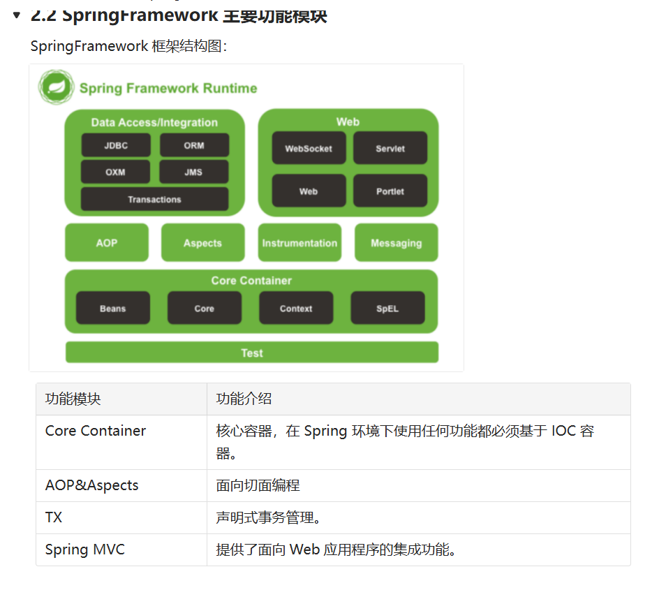The width and height of the screenshot is (666, 590).
Task: Click the Spring leaf logo icon
Action: [56, 87]
